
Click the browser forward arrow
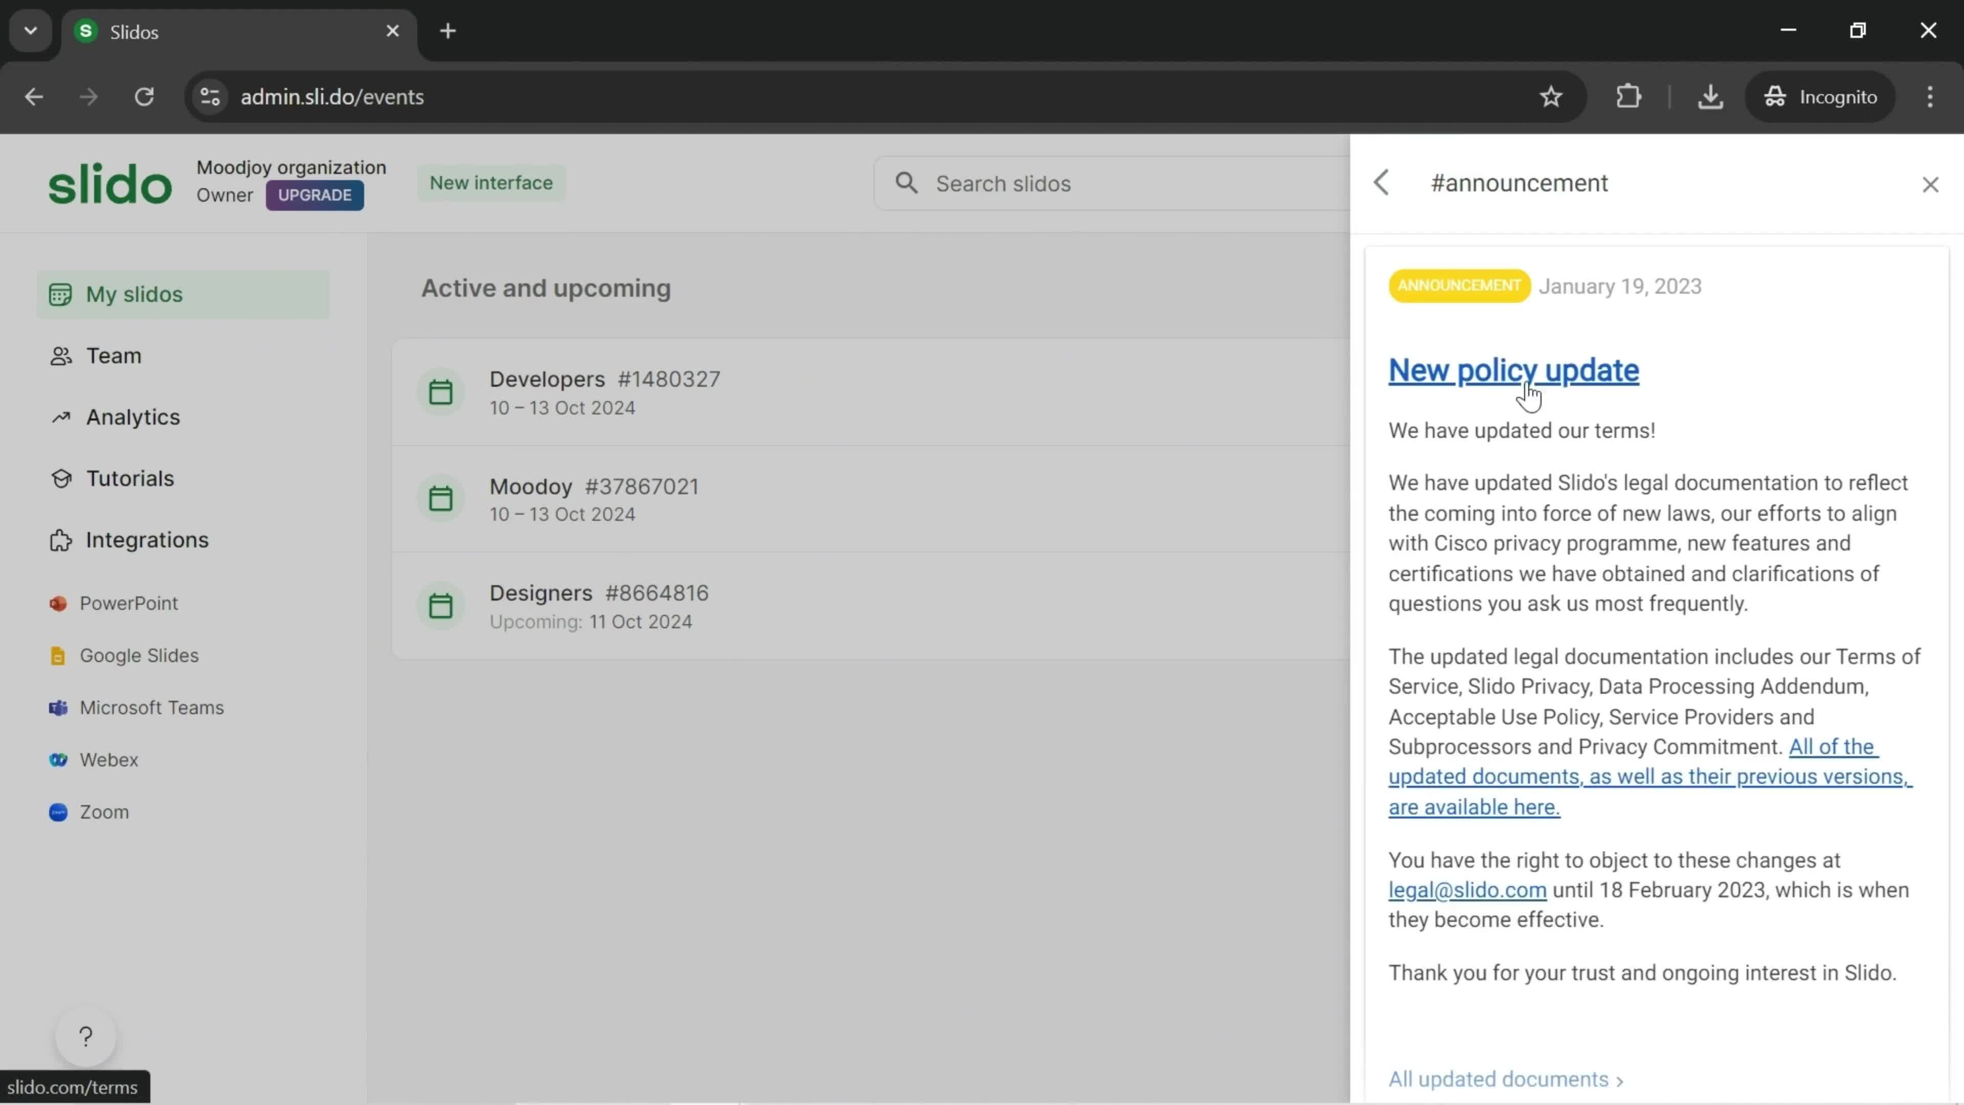point(88,97)
